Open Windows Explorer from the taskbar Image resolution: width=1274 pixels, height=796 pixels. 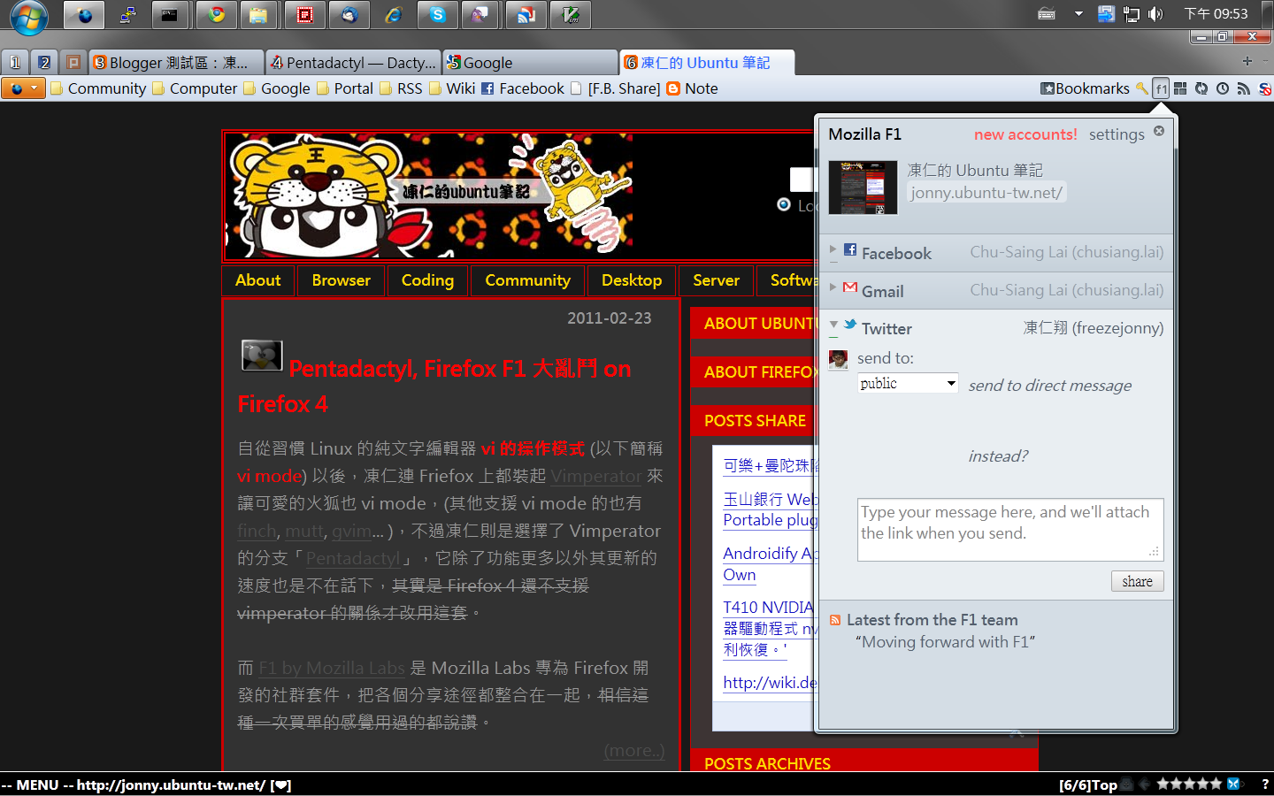[258, 15]
